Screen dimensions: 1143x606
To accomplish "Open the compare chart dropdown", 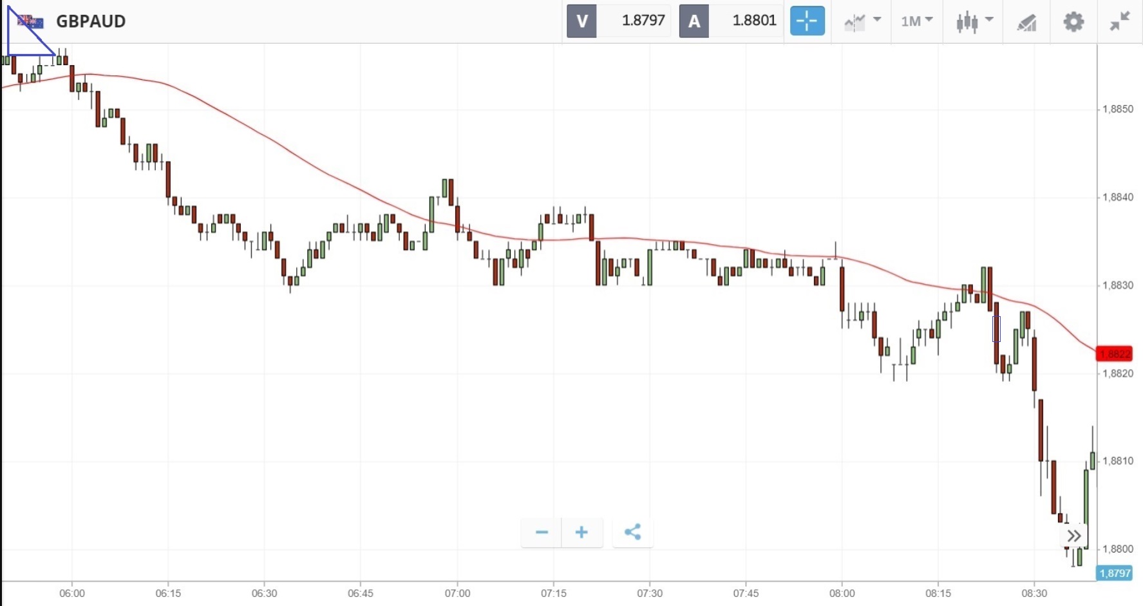I will coord(862,22).
